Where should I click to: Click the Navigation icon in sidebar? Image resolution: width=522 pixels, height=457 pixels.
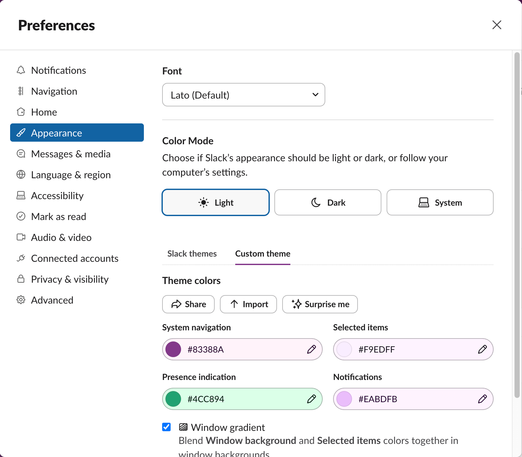21,91
